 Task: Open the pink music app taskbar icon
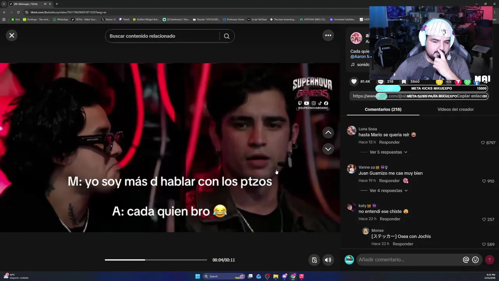coord(301,276)
